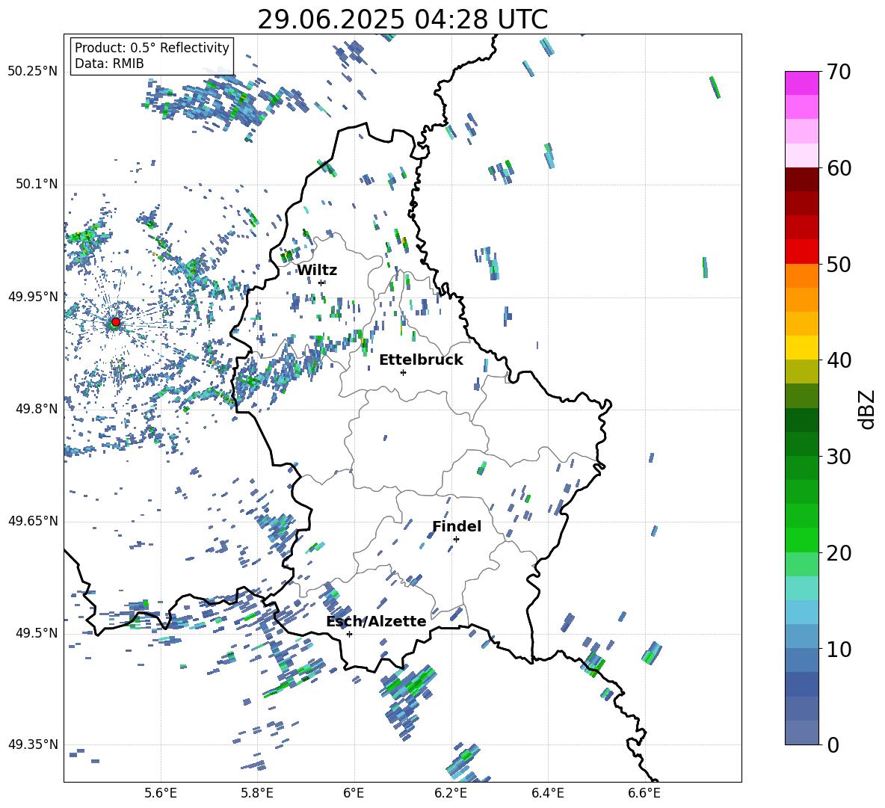Click the 49.65°N latitude label
Image resolution: width=885 pixels, height=808 pixels.
click(33, 521)
